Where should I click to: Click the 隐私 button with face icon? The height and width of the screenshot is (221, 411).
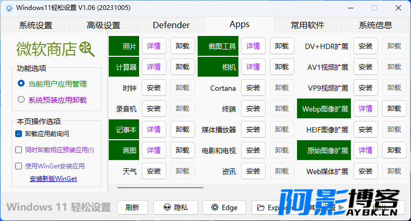[175, 207]
